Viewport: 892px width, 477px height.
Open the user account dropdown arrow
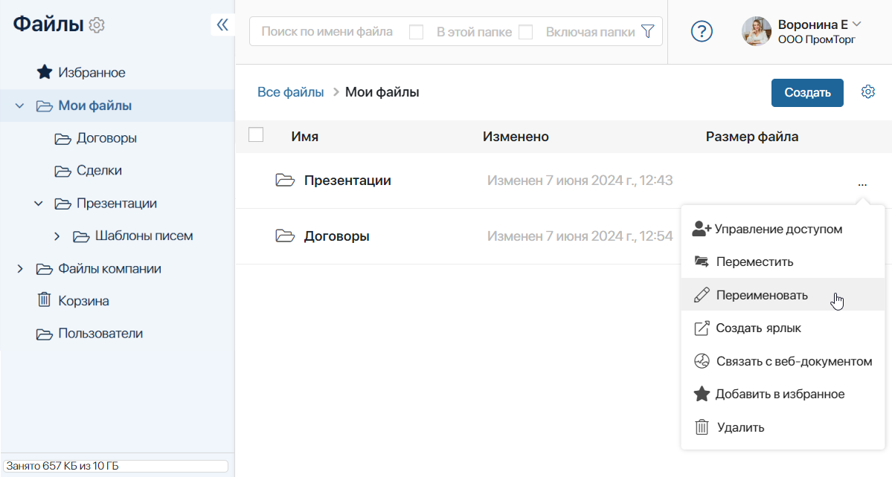[857, 24]
